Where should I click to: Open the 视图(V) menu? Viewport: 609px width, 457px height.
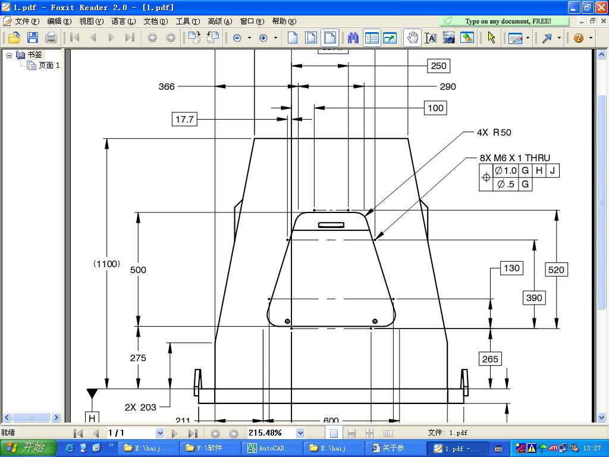point(91,21)
